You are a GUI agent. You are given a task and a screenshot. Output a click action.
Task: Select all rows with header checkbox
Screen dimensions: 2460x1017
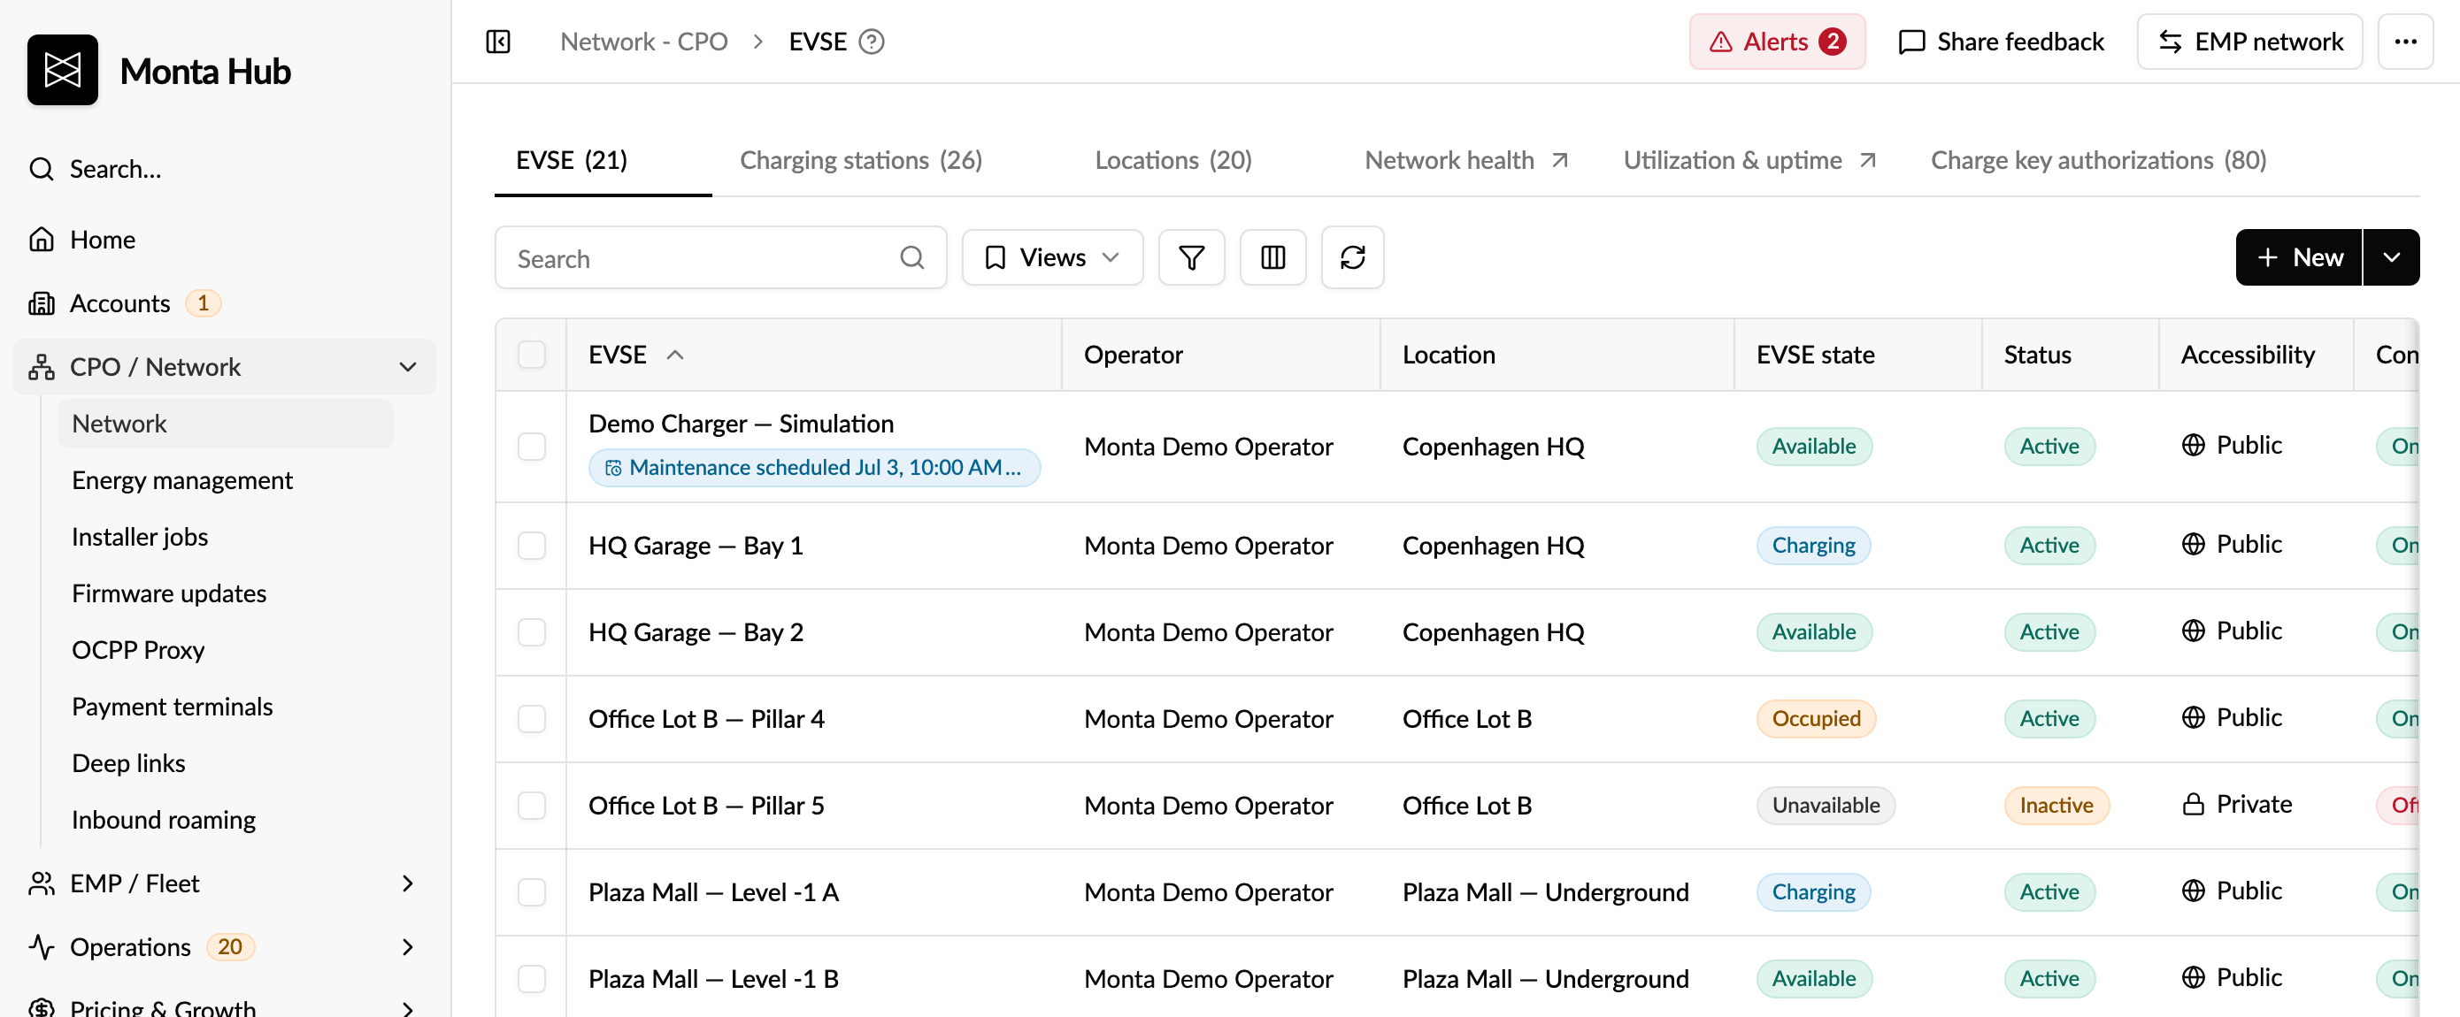pos(531,355)
